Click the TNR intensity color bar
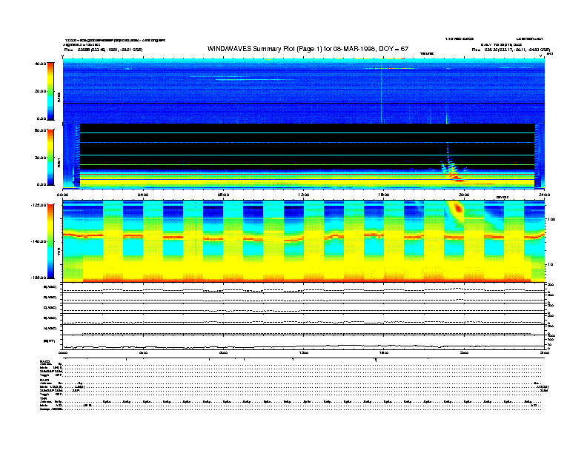 50,241
